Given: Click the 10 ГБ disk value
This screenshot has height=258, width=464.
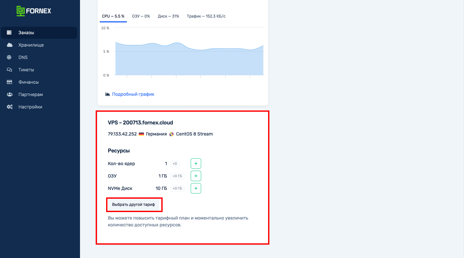Looking at the screenshot, I should (x=161, y=188).
